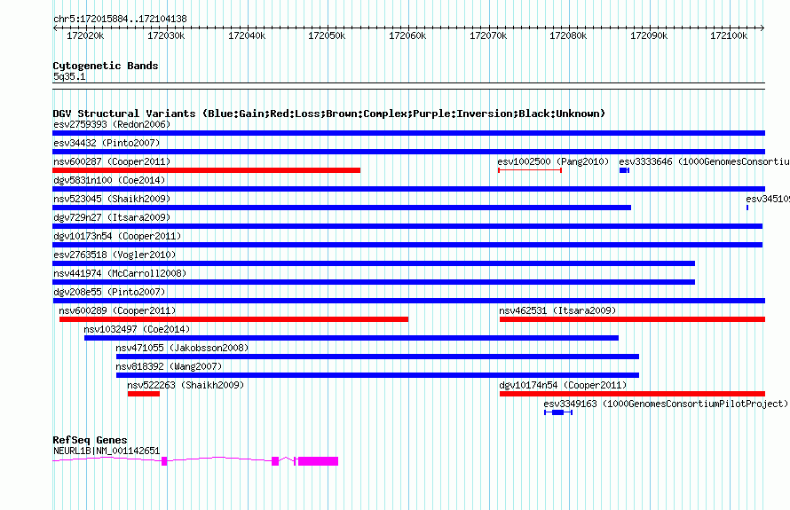Viewport: 790px width, 510px height.
Task: Select the Cytogenetic Bands track title
Action: 106,66
